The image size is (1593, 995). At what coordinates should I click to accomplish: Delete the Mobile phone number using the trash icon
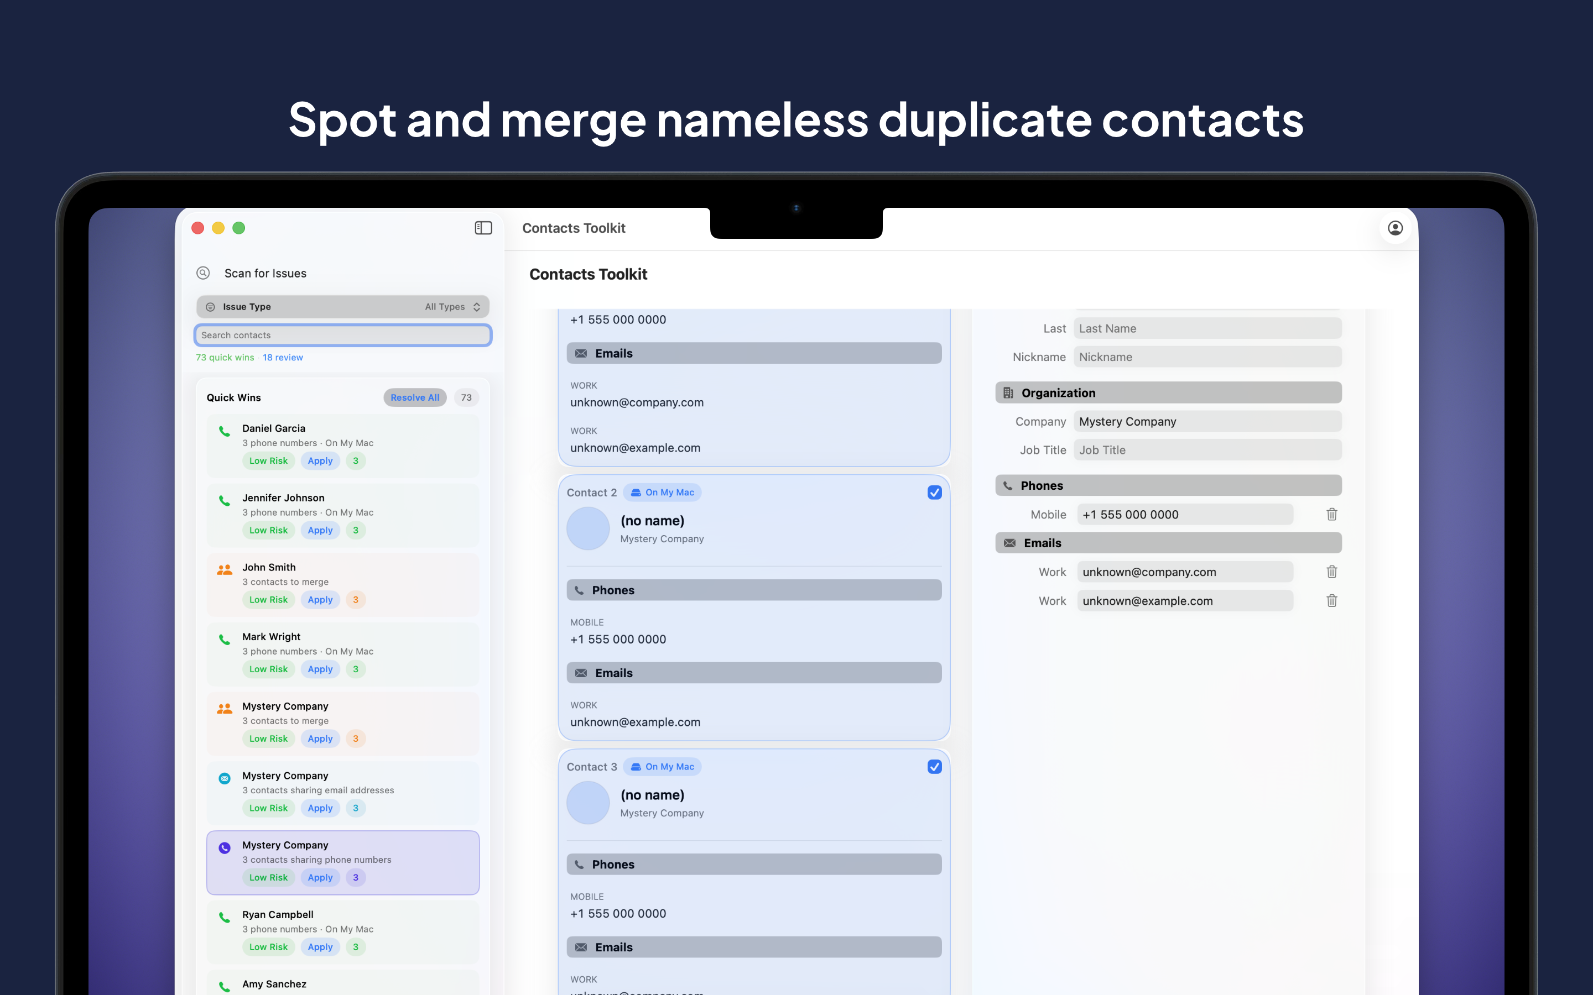click(x=1332, y=514)
